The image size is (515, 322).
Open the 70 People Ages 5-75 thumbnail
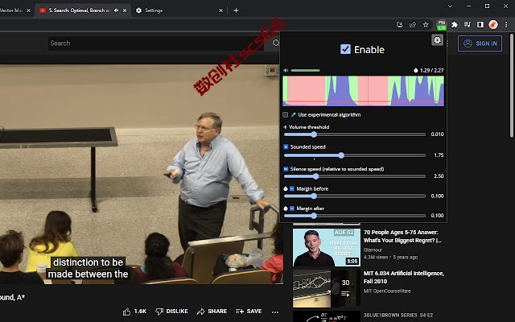(x=327, y=247)
